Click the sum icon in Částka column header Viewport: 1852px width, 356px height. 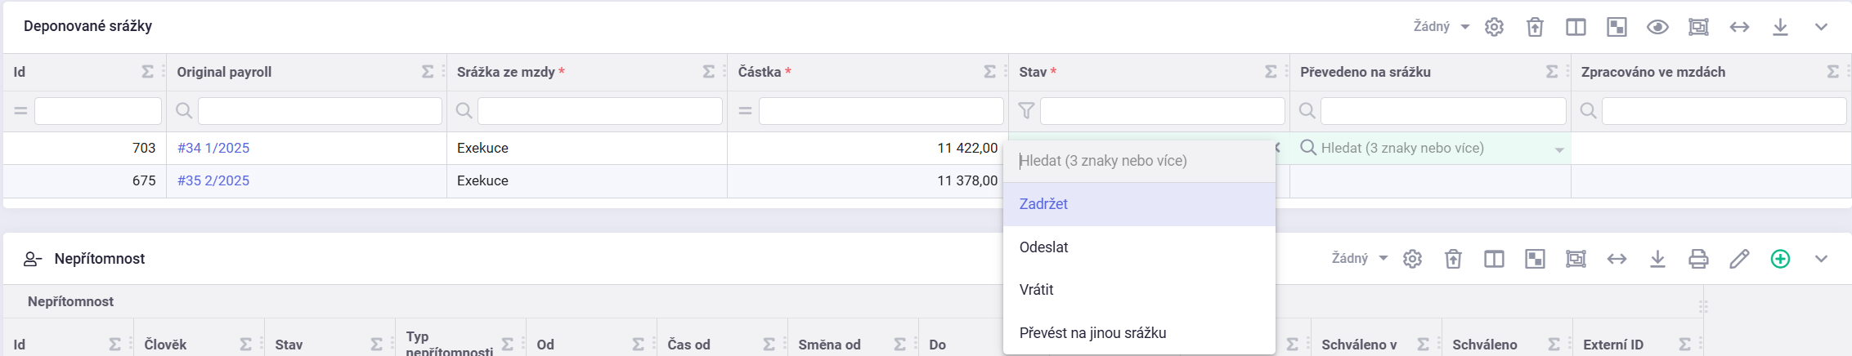coord(989,72)
